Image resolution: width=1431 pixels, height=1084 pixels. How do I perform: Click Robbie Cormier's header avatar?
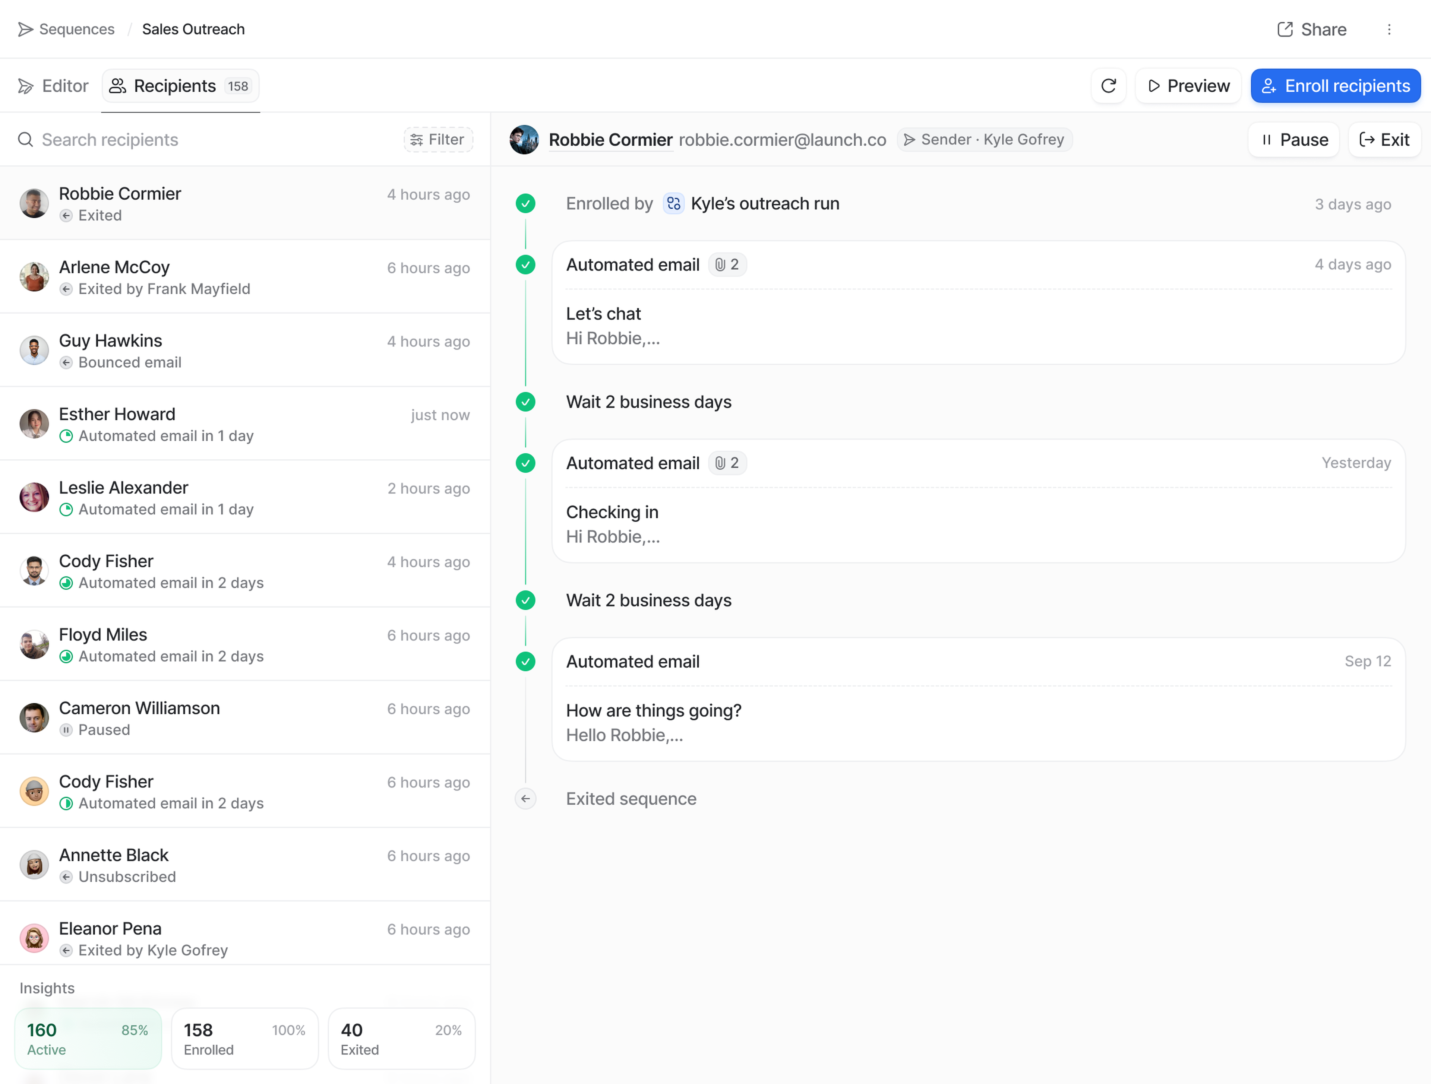pos(524,140)
